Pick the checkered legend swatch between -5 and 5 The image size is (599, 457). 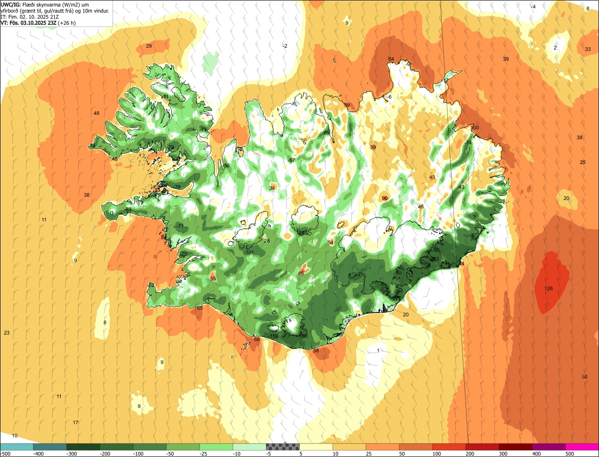[x=283, y=447]
